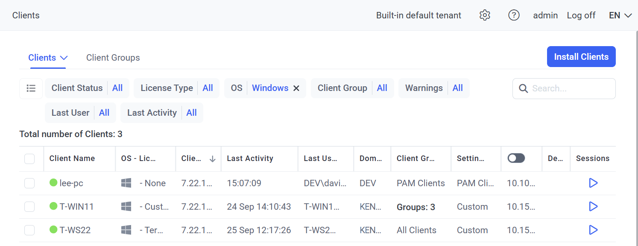Image resolution: width=638 pixels, height=246 pixels.
Task: Click the Log off link
Action: [x=581, y=15]
